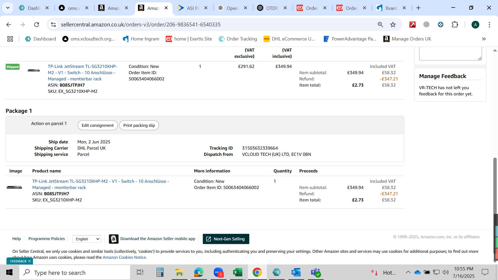Open Excel from the taskbar
Viewport: 498px width, 280px height.
(x=238, y=272)
